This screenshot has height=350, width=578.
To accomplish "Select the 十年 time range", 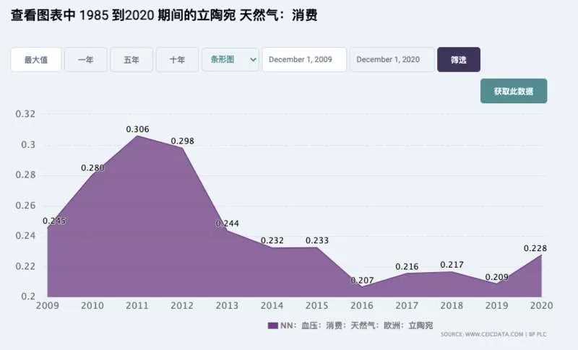I will (177, 60).
